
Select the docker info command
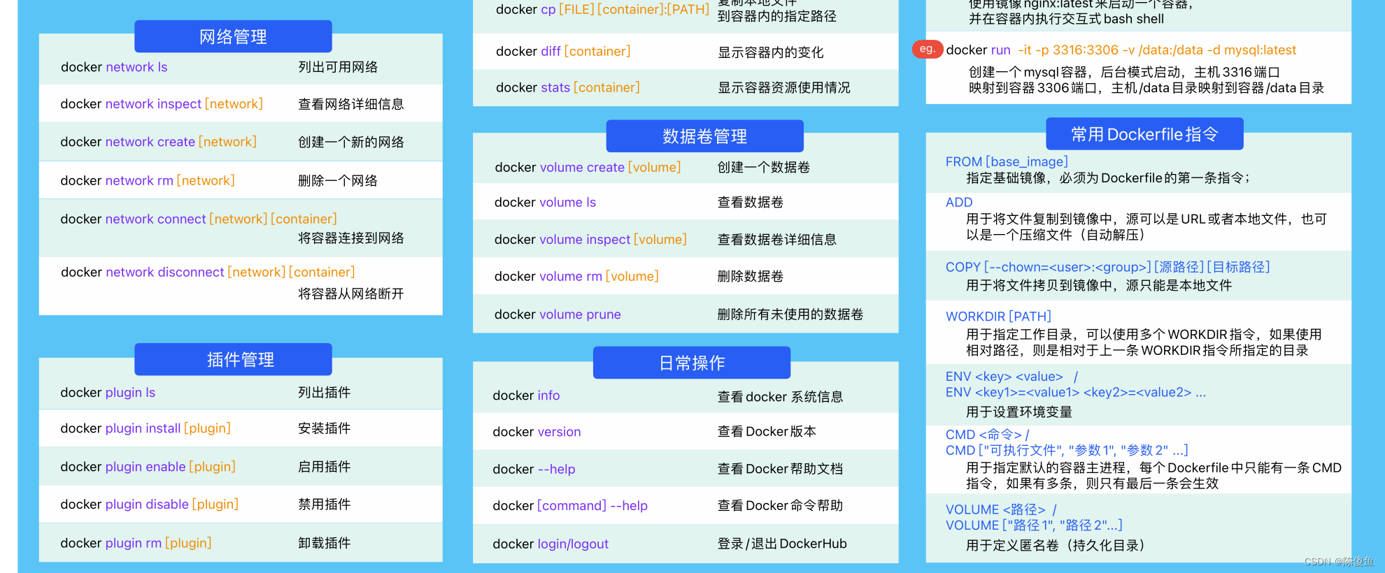pyautogui.click(x=526, y=396)
